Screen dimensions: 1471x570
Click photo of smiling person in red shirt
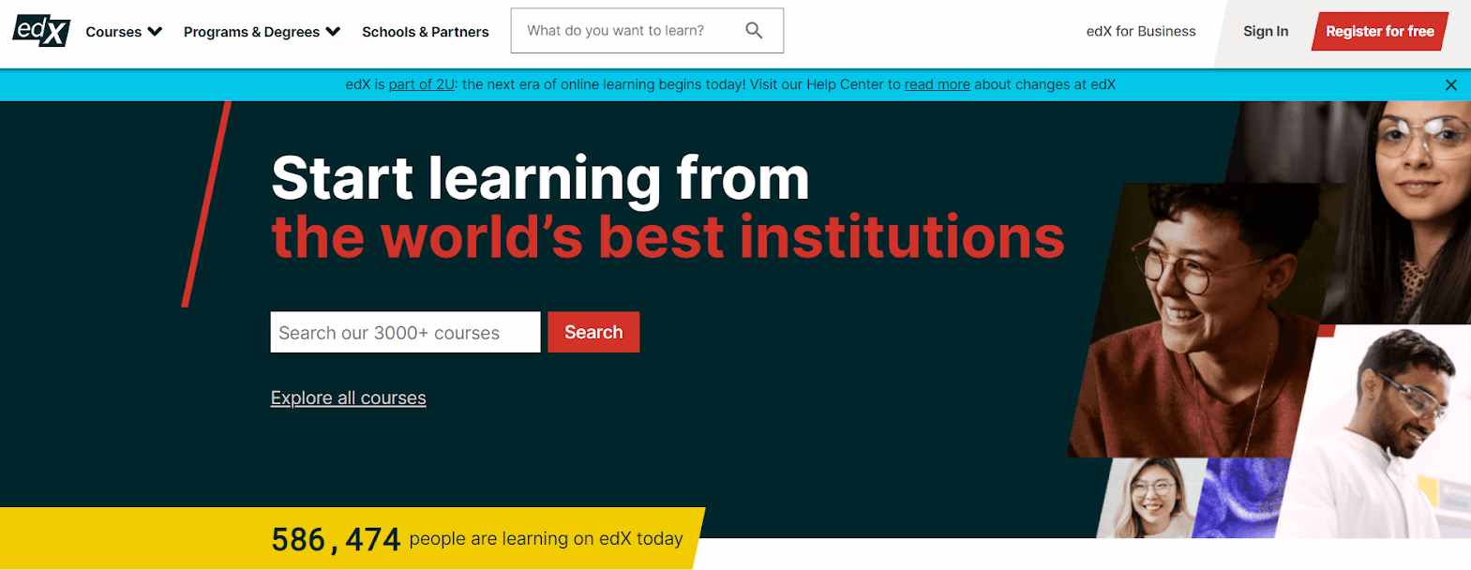1205,319
